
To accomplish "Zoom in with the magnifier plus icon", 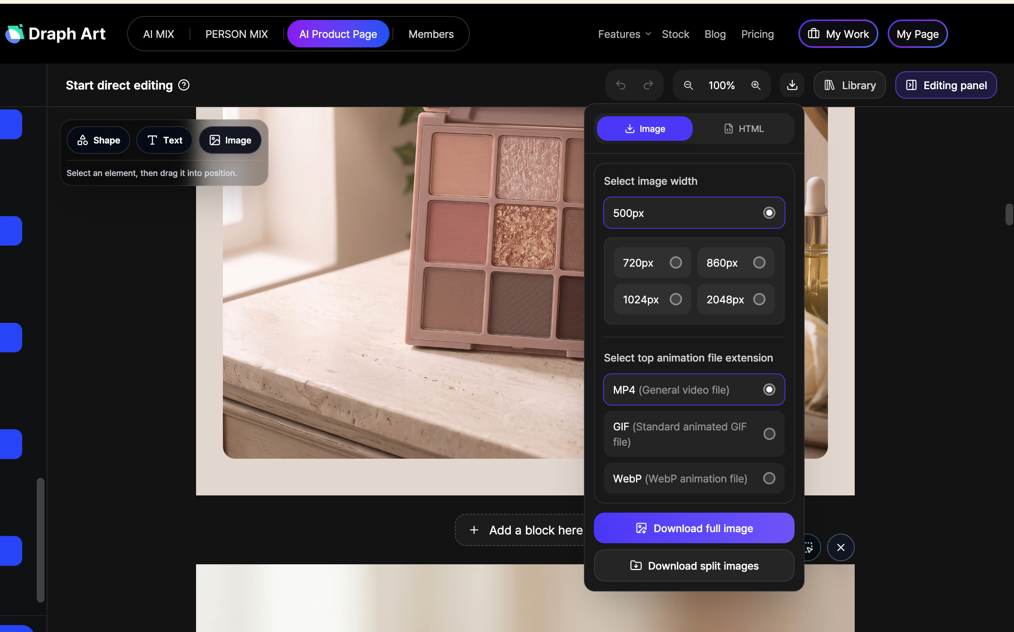I will point(756,85).
